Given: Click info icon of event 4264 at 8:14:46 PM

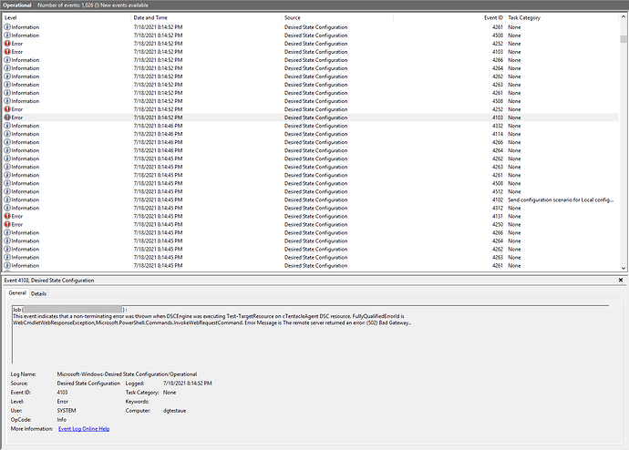Looking at the screenshot, I should pos(7,150).
